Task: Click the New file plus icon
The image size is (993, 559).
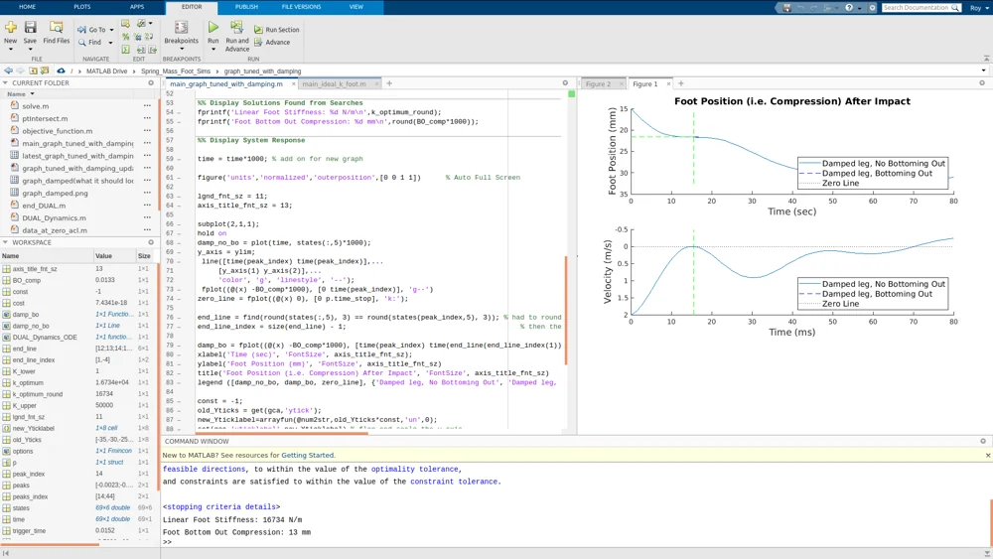Action: coord(11,27)
